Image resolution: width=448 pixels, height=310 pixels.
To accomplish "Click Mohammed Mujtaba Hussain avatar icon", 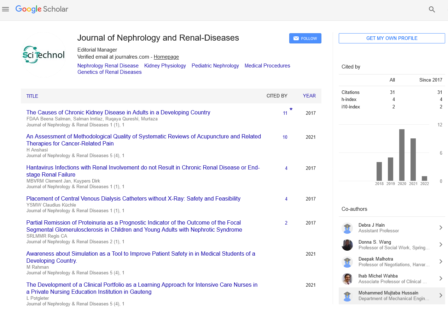I will 347,296.
